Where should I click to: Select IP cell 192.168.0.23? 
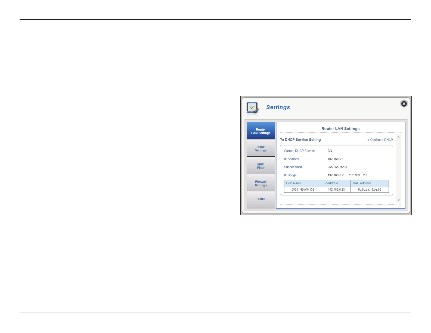[336, 189]
